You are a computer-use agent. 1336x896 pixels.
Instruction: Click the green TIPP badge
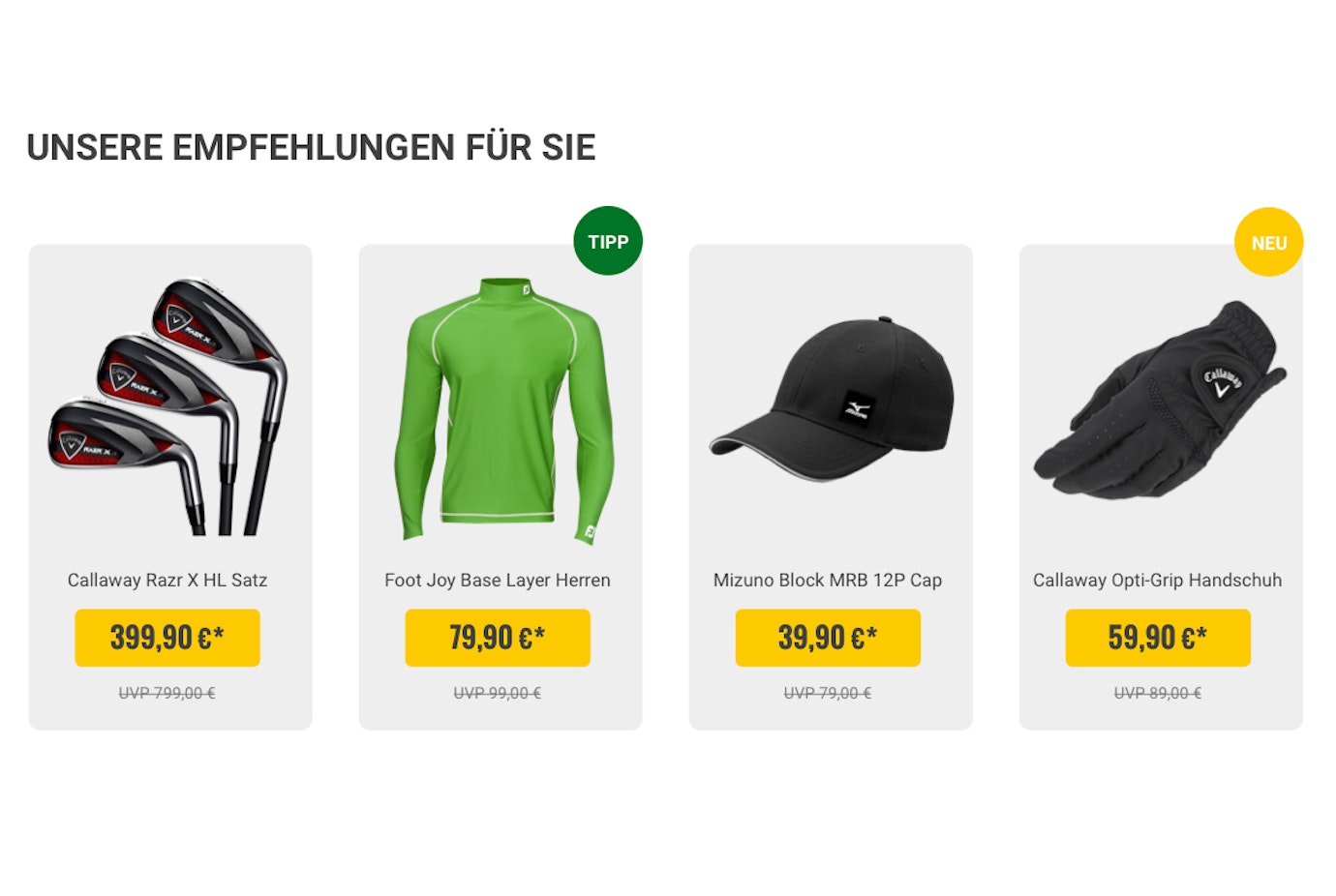pos(608,241)
